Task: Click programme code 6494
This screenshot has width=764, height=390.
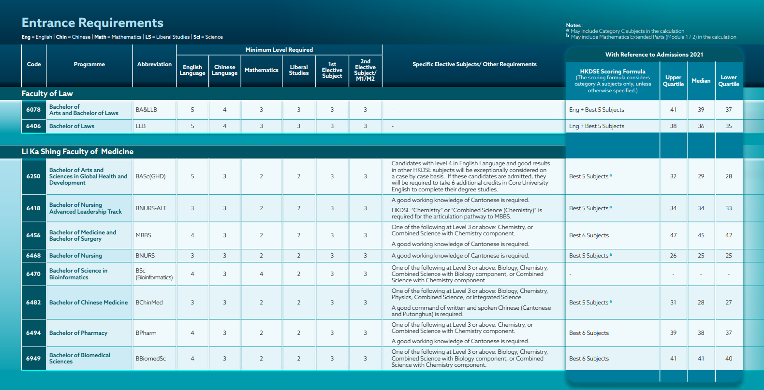Action: click(33, 333)
